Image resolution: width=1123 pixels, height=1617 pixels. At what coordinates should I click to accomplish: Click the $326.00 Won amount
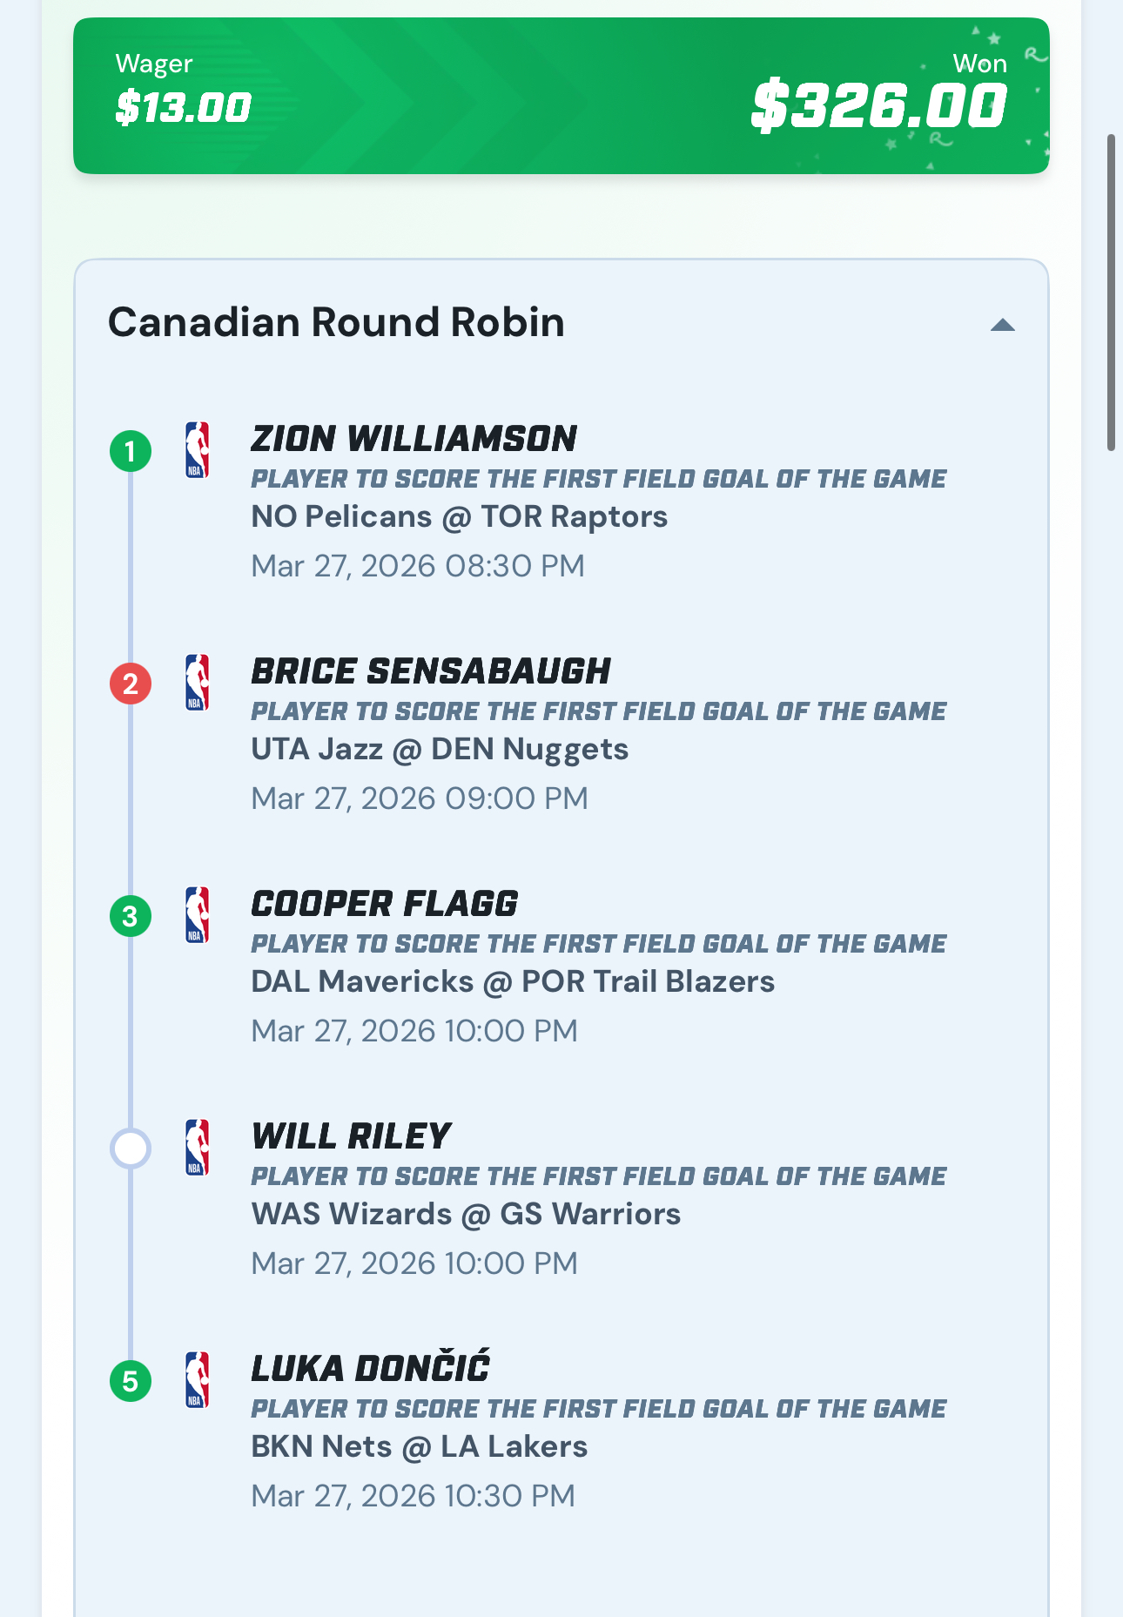(878, 107)
